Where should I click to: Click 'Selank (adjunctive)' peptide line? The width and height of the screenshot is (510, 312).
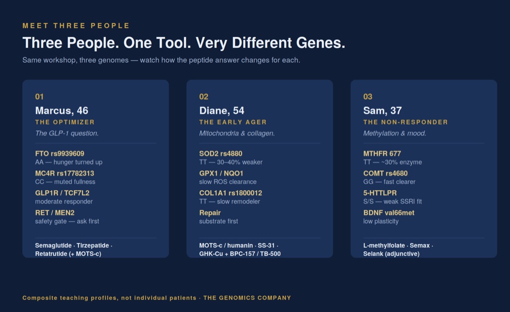(391, 254)
